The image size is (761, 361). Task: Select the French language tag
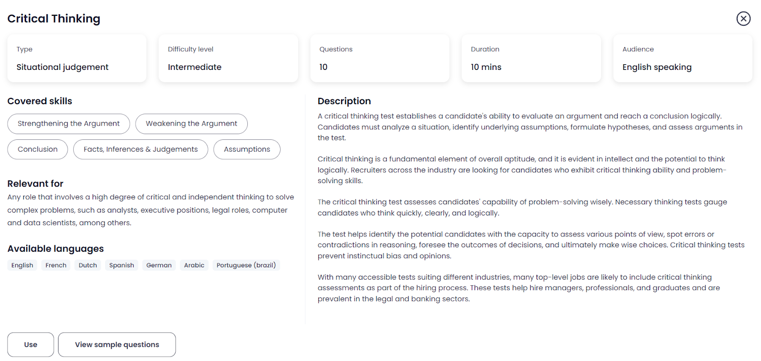pos(56,265)
